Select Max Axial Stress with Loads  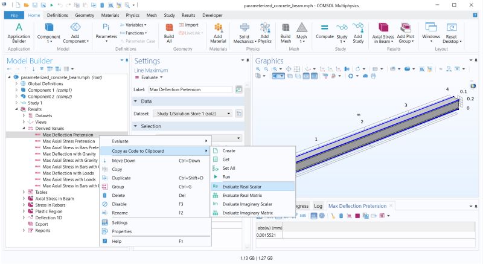click(x=69, y=179)
